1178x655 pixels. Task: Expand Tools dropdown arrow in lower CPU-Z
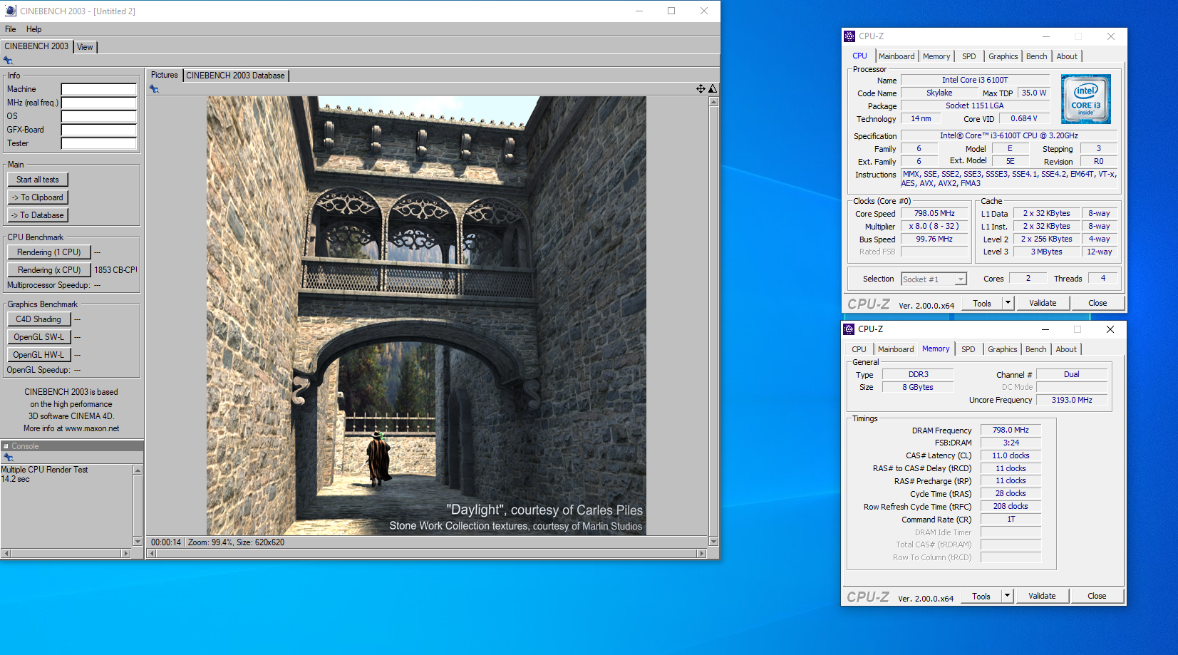click(x=1008, y=596)
